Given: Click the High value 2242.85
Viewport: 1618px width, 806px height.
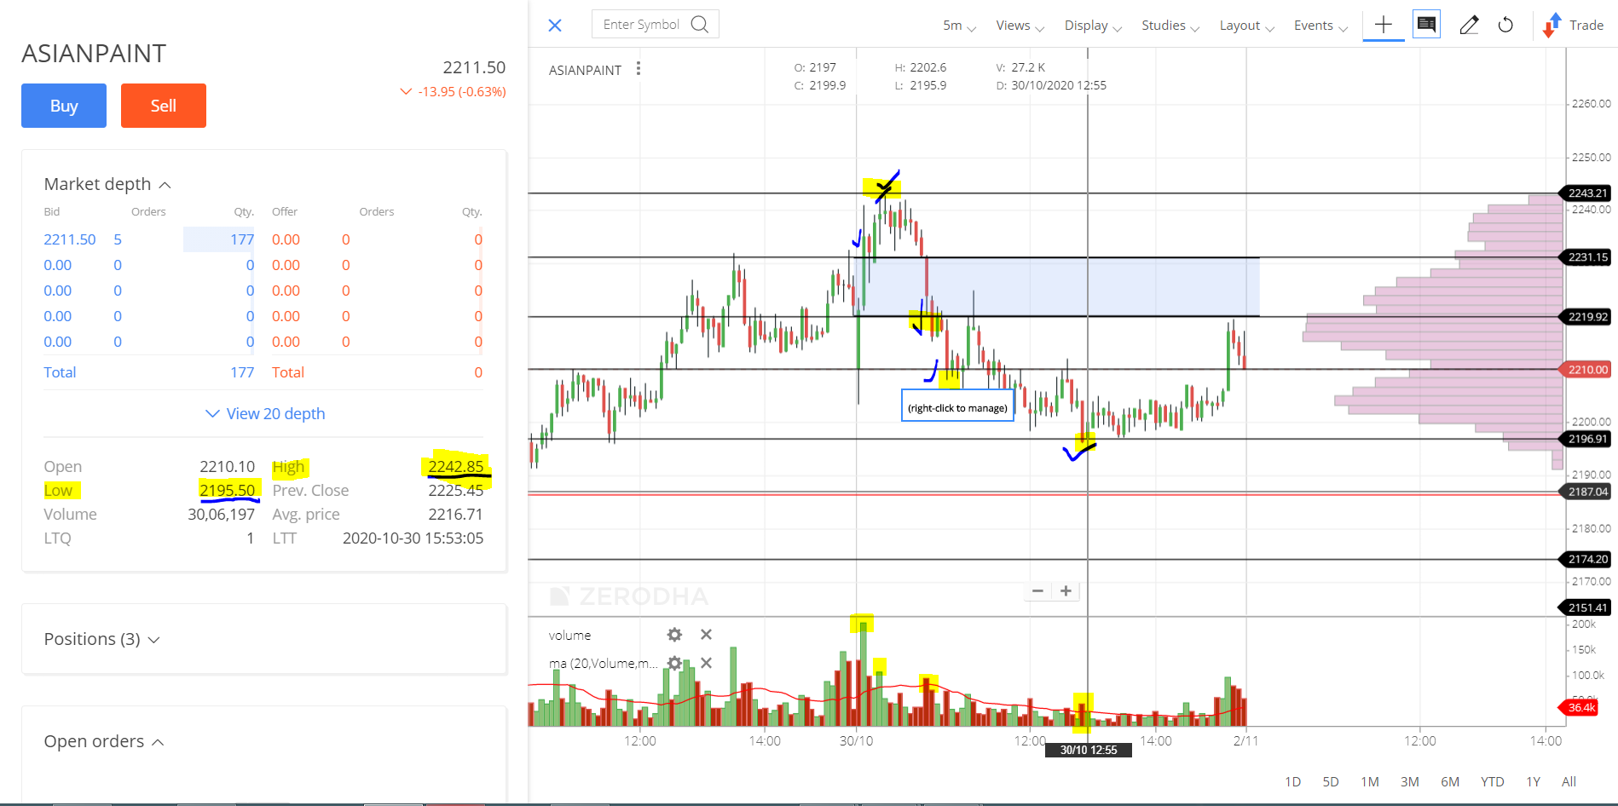Looking at the screenshot, I should pyautogui.click(x=455, y=466).
